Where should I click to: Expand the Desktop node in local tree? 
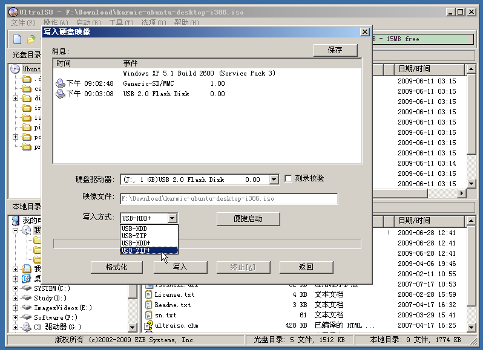(15, 279)
